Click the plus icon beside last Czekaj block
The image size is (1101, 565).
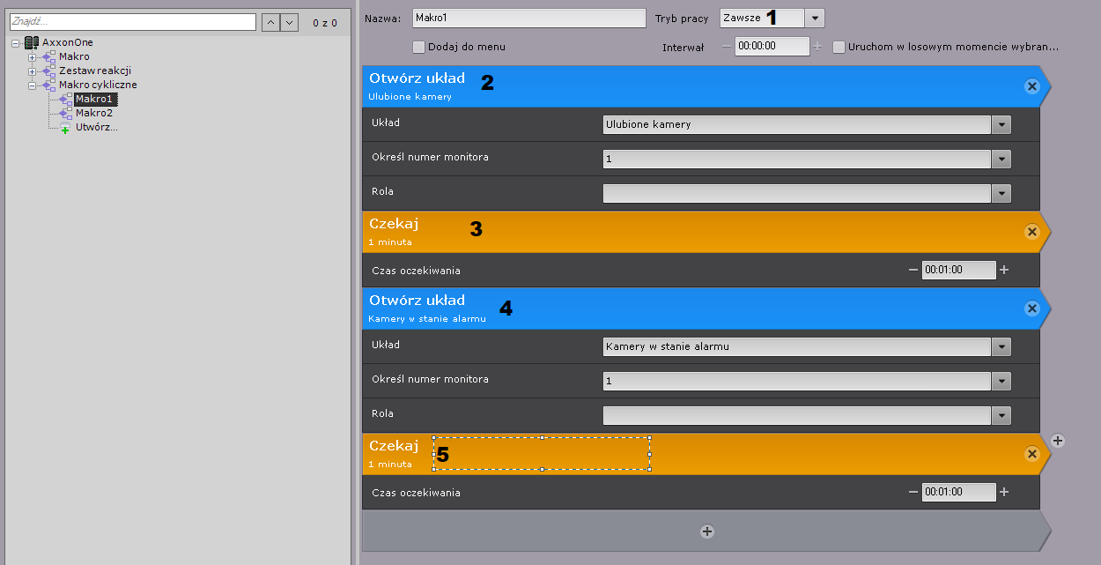pyautogui.click(x=1058, y=441)
